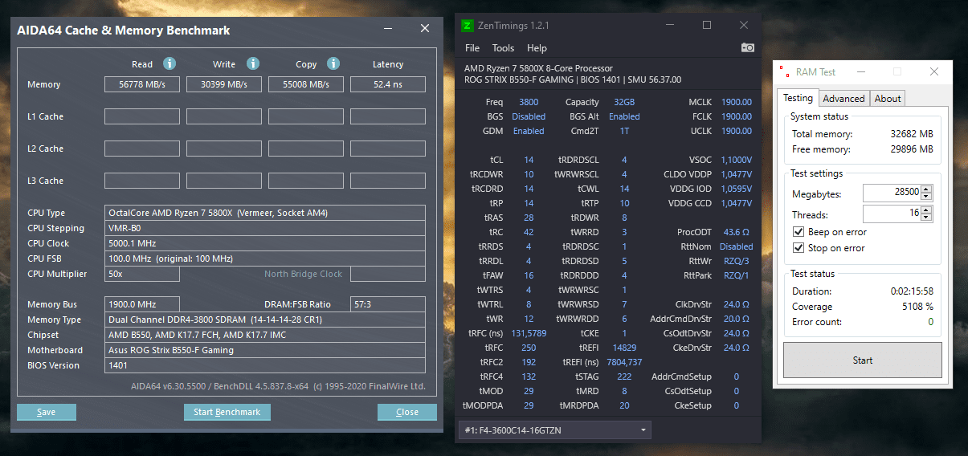Click the RttNom value Disabled

(x=737, y=246)
